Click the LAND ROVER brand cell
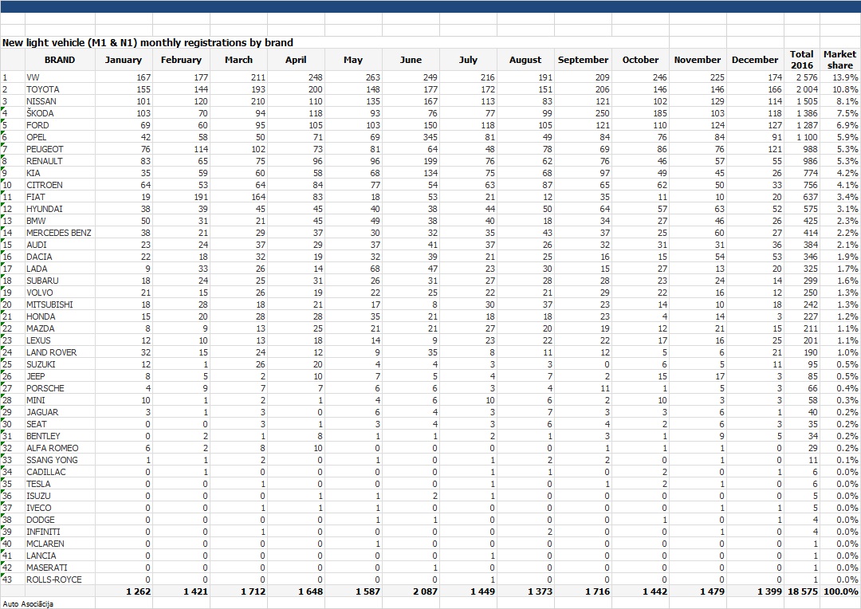This screenshot has width=861, height=609. [60, 352]
